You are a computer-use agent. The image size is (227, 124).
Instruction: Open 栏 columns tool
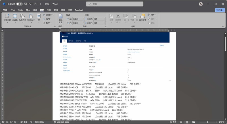(39, 18)
